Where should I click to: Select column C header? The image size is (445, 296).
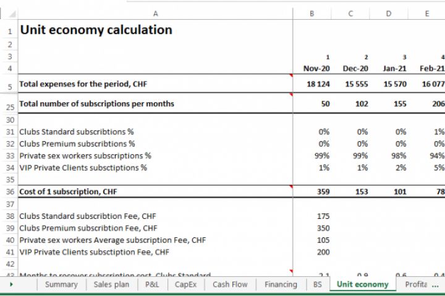[350, 14]
